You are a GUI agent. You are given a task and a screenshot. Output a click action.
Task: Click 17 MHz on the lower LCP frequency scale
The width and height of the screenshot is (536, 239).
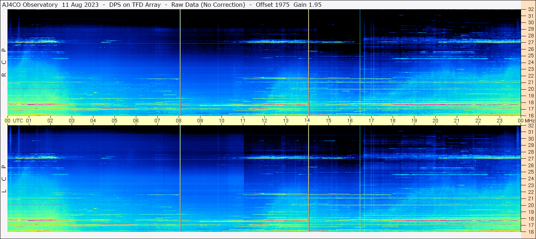point(531,225)
